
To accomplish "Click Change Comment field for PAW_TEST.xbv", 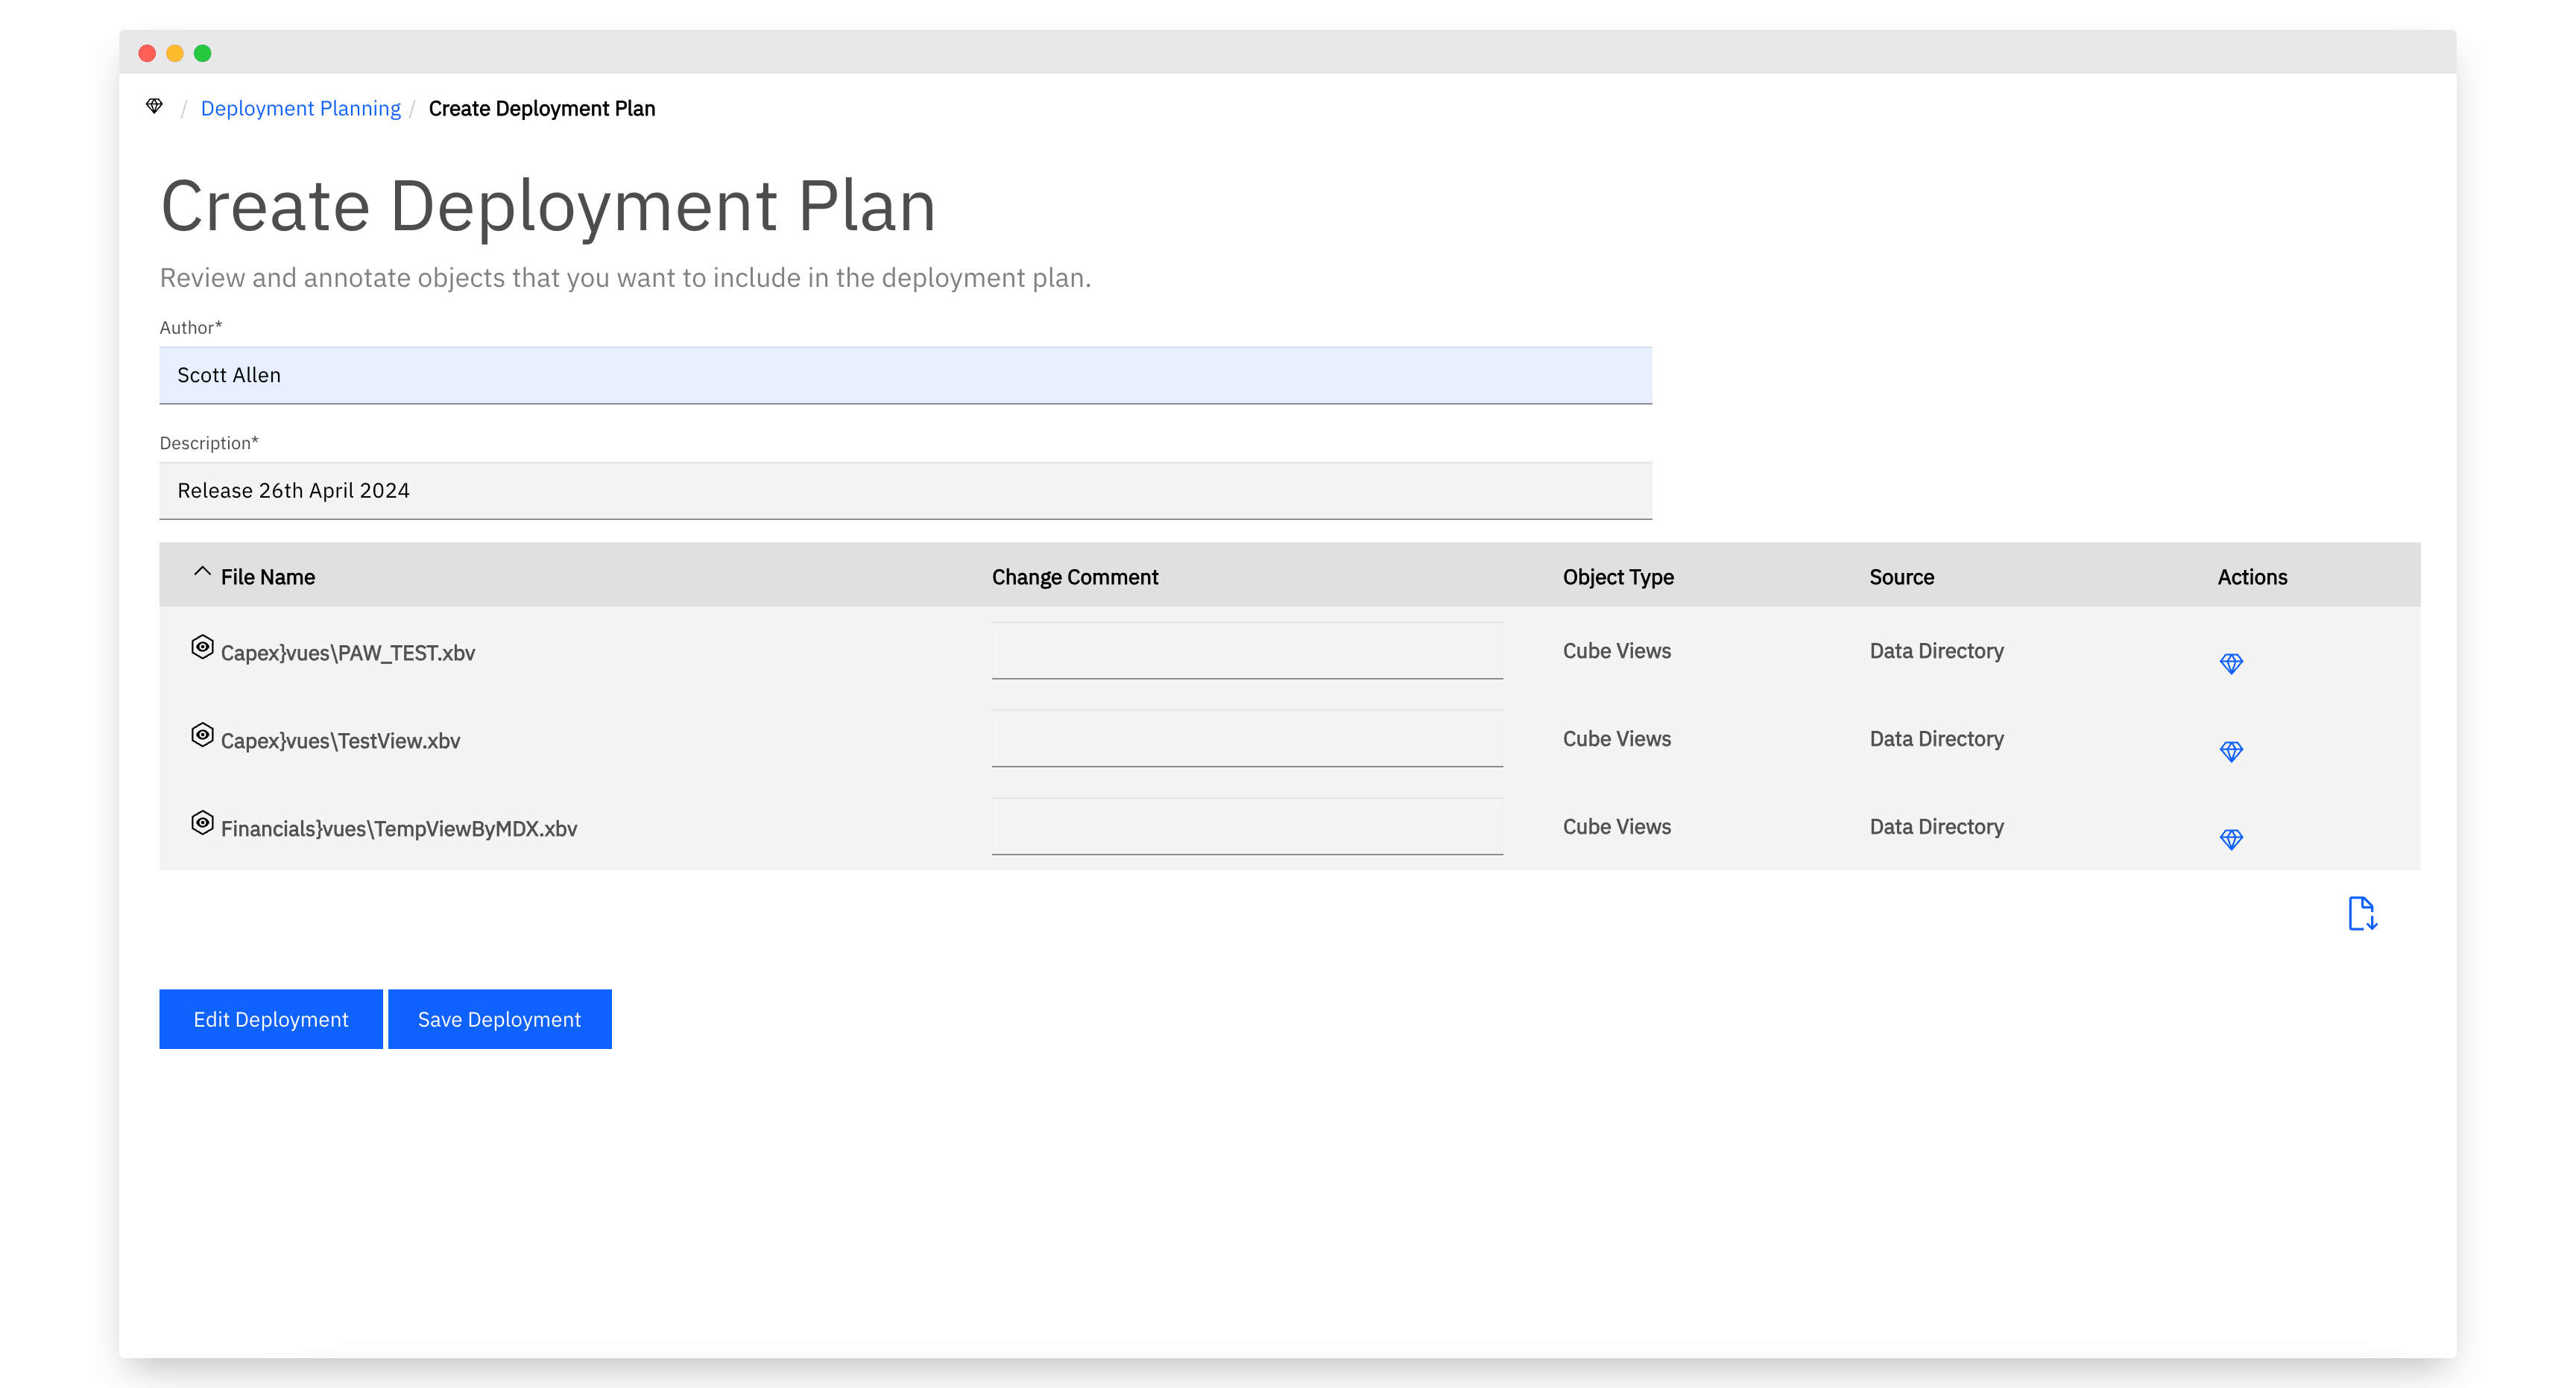I will tap(1247, 650).
